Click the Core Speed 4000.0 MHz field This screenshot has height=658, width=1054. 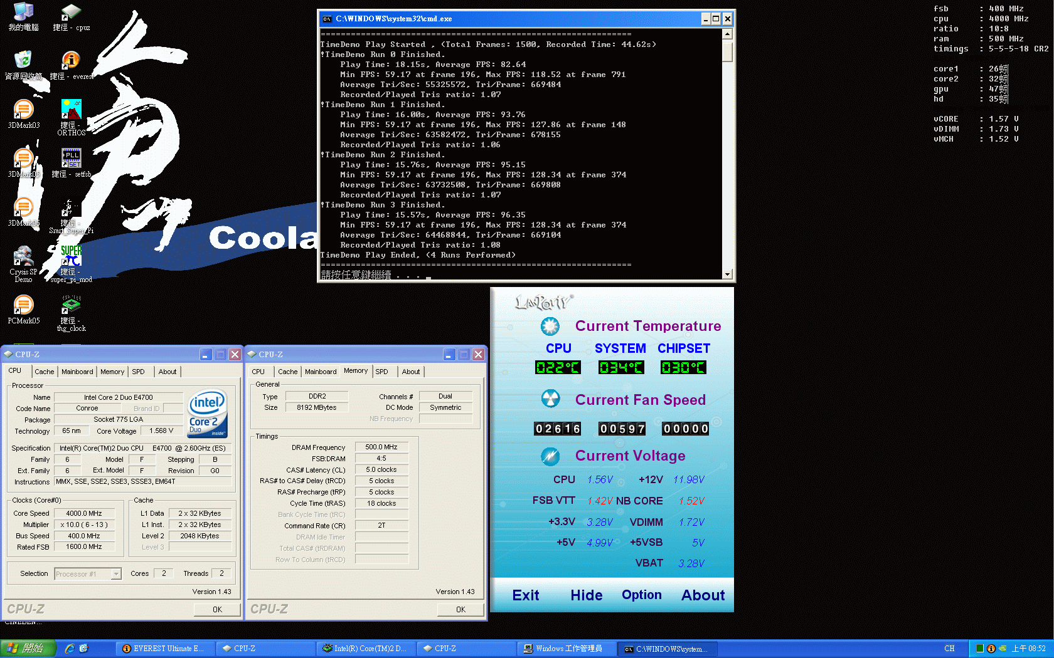84,513
